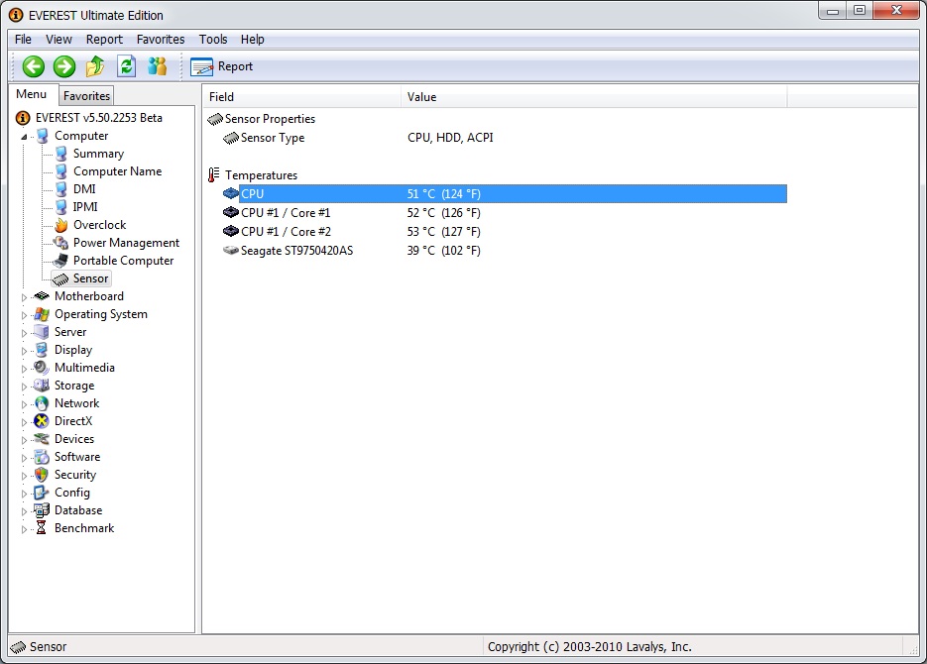Select the Summary tree item
The height and width of the screenshot is (664, 927).
tap(98, 154)
